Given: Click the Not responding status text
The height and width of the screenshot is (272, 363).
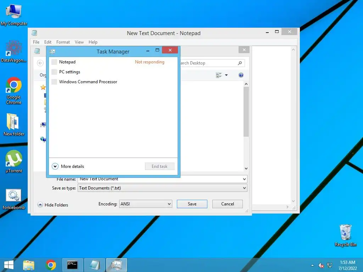Looking at the screenshot, I should tap(150, 62).
